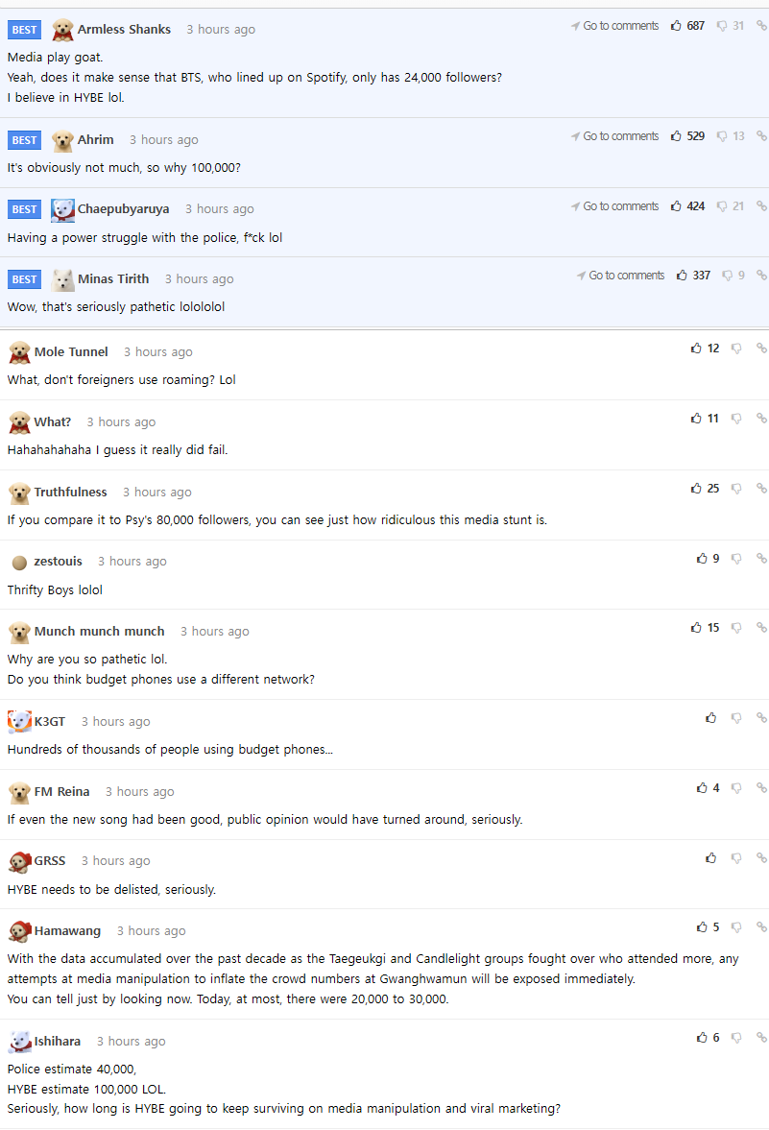View Chaepubyaruya's polar bear avatar
Viewport: 769px width, 1130px height.
coord(62,209)
